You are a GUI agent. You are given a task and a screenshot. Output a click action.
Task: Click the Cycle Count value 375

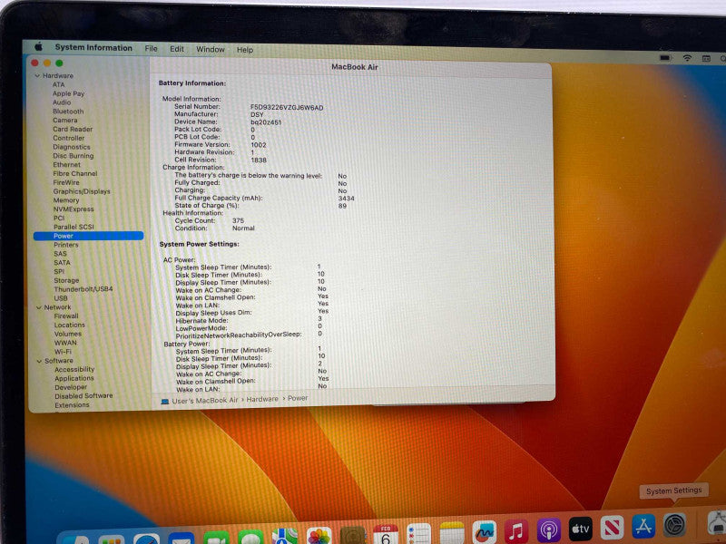pyautogui.click(x=238, y=220)
